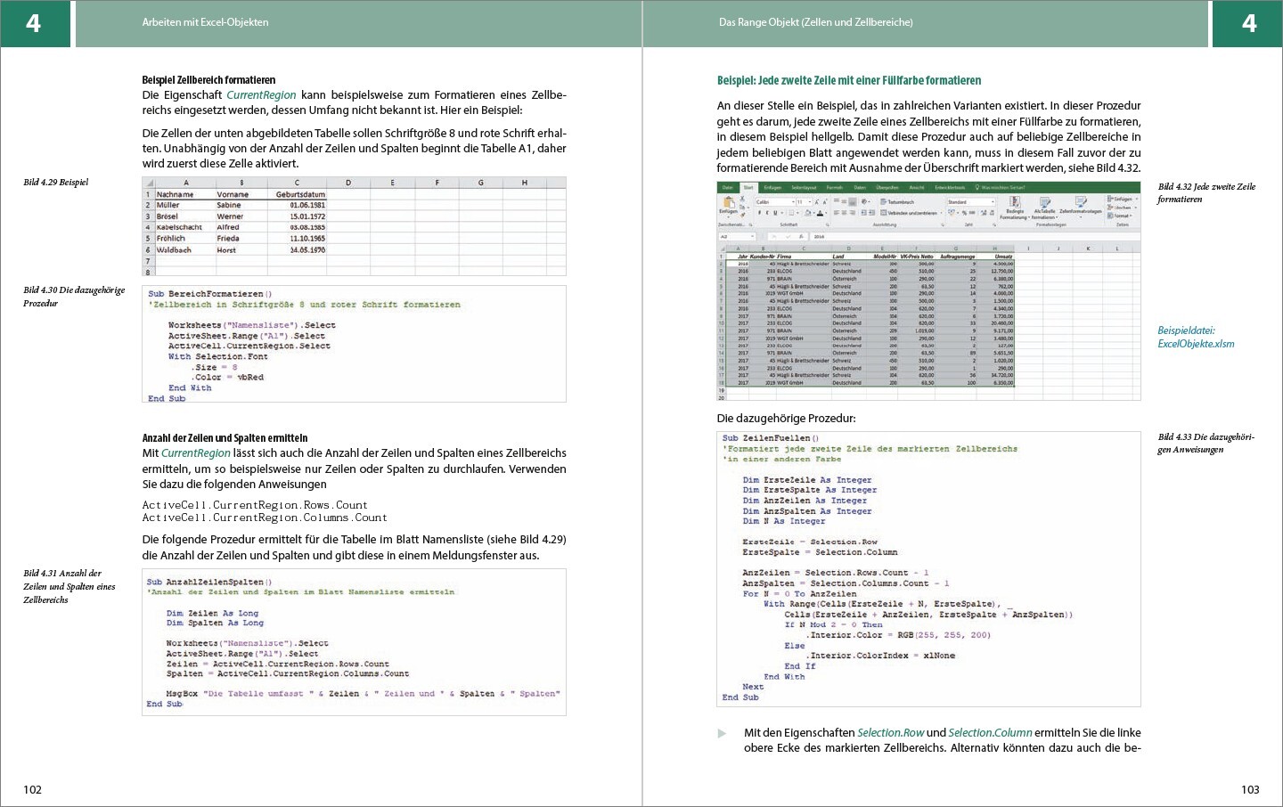Open the Entwicklertools ribbon tab
The image size is (1283, 807).
pos(949,188)
